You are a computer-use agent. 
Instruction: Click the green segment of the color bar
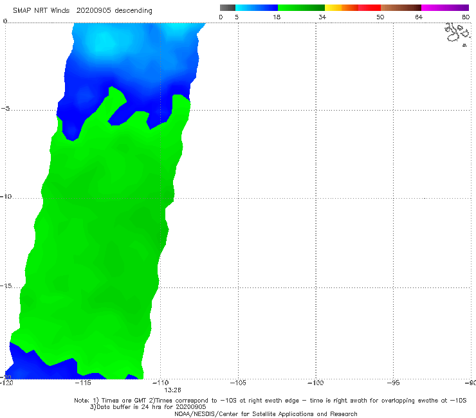(x=301, y=8)
